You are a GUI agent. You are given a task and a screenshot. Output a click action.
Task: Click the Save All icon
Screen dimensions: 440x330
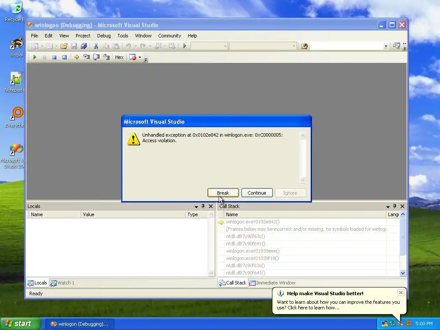[x=84, y=46]
